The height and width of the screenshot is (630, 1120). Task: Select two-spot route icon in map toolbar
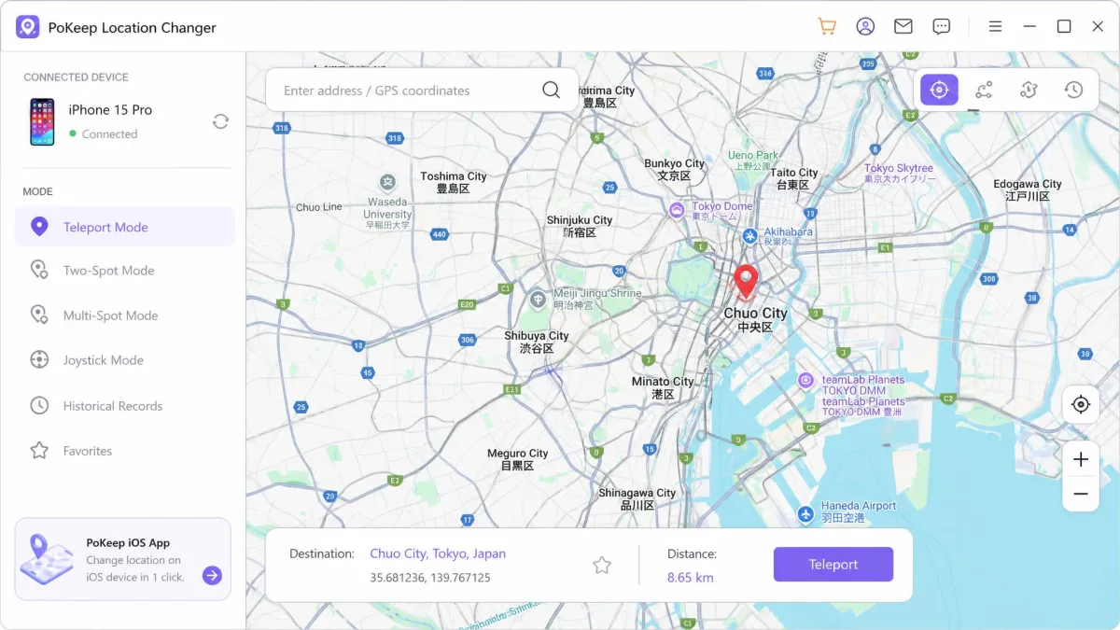(x=984, y=90)
